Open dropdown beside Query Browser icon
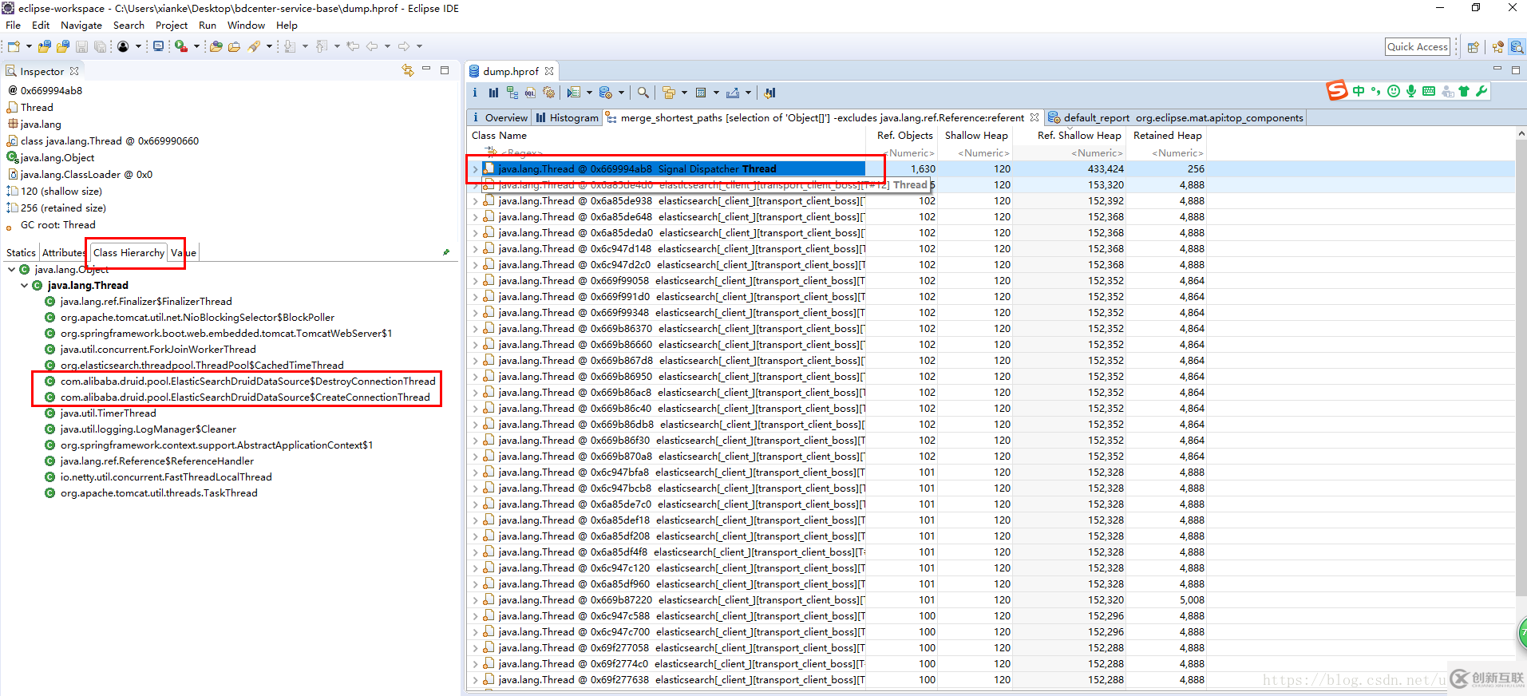This screenshot has width=1527, height=696. (621, 93)
